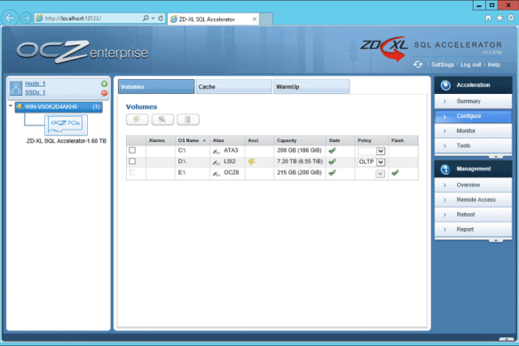Collapse the Acceleration panel with bottom arrow
Screen dimensions: 519x346
496,156
